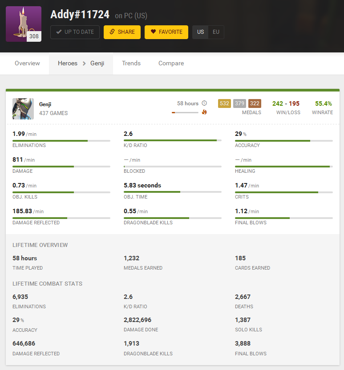344x370 pixels.
Task: Click the 2,822,696 damage done value
Action: (x=138, y=320)
